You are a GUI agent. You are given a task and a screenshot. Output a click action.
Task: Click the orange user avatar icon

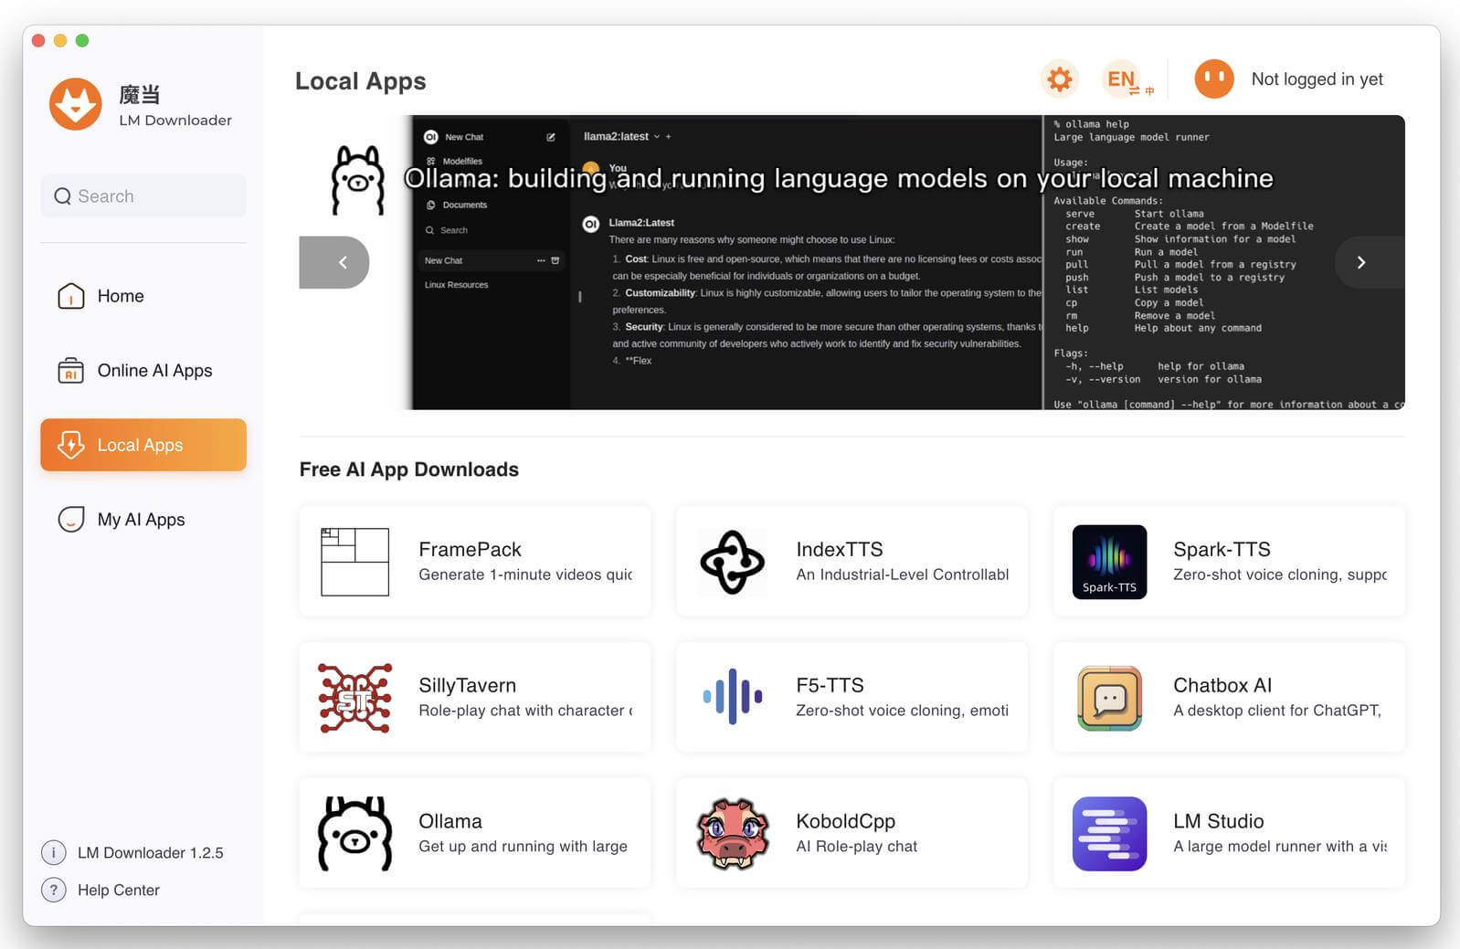coord(1213,79)
